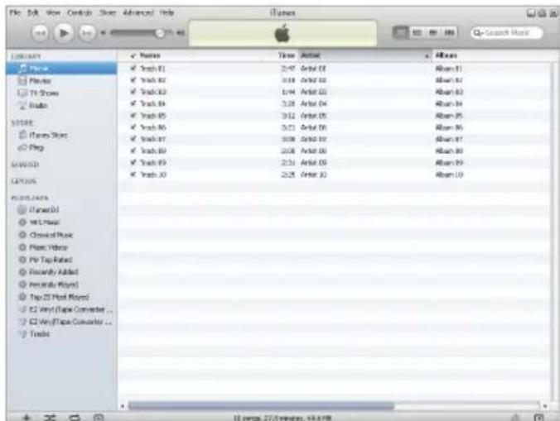560x421 pixels.
Task: Select Movies in the Library sidebar
Action: coord(61,81)
